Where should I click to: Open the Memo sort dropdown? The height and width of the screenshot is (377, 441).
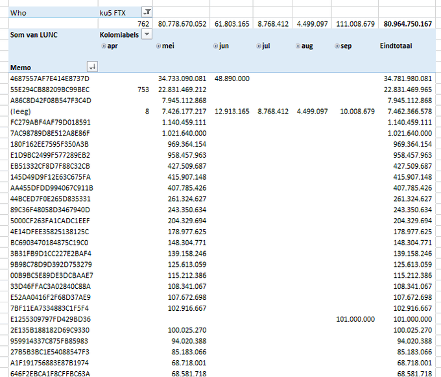(92, 67)
